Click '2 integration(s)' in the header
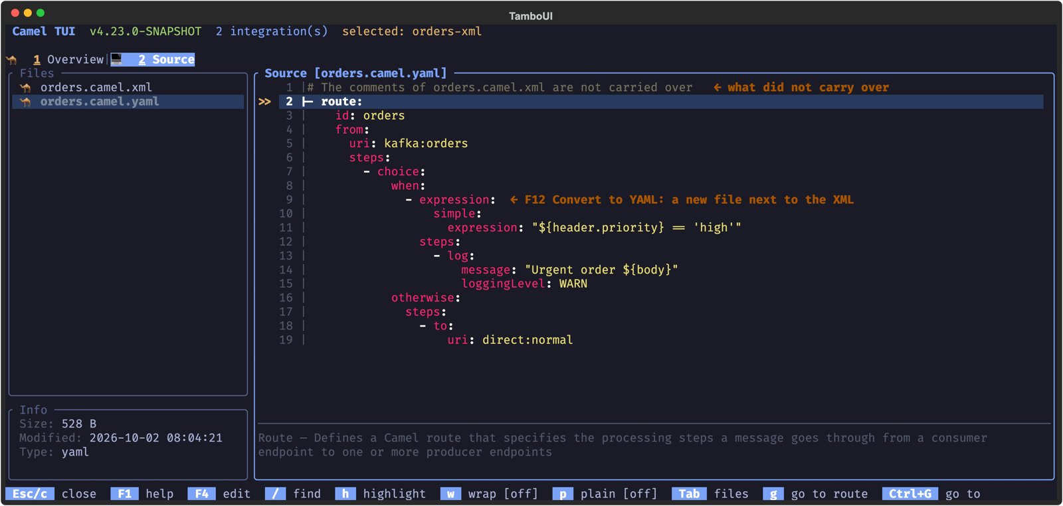The width and height of the screenshot is (1063, 506). (272, 31)
